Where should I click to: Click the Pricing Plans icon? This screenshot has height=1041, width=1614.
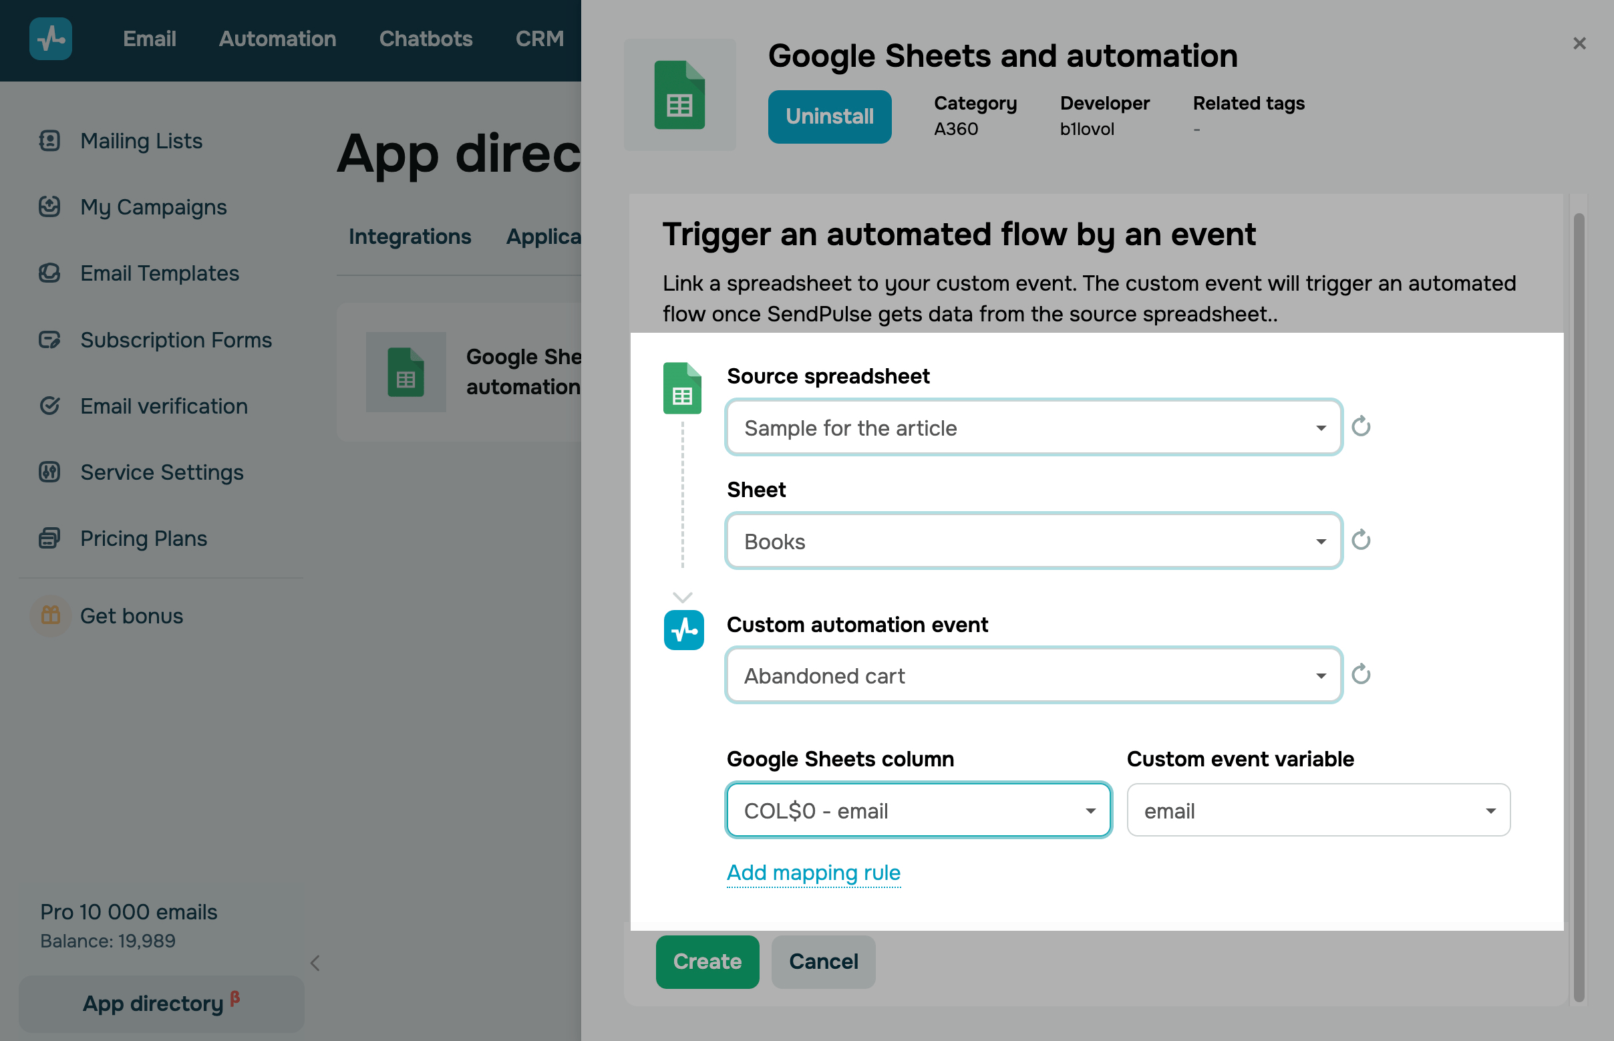pyautogui.click(x=49, y=538)
